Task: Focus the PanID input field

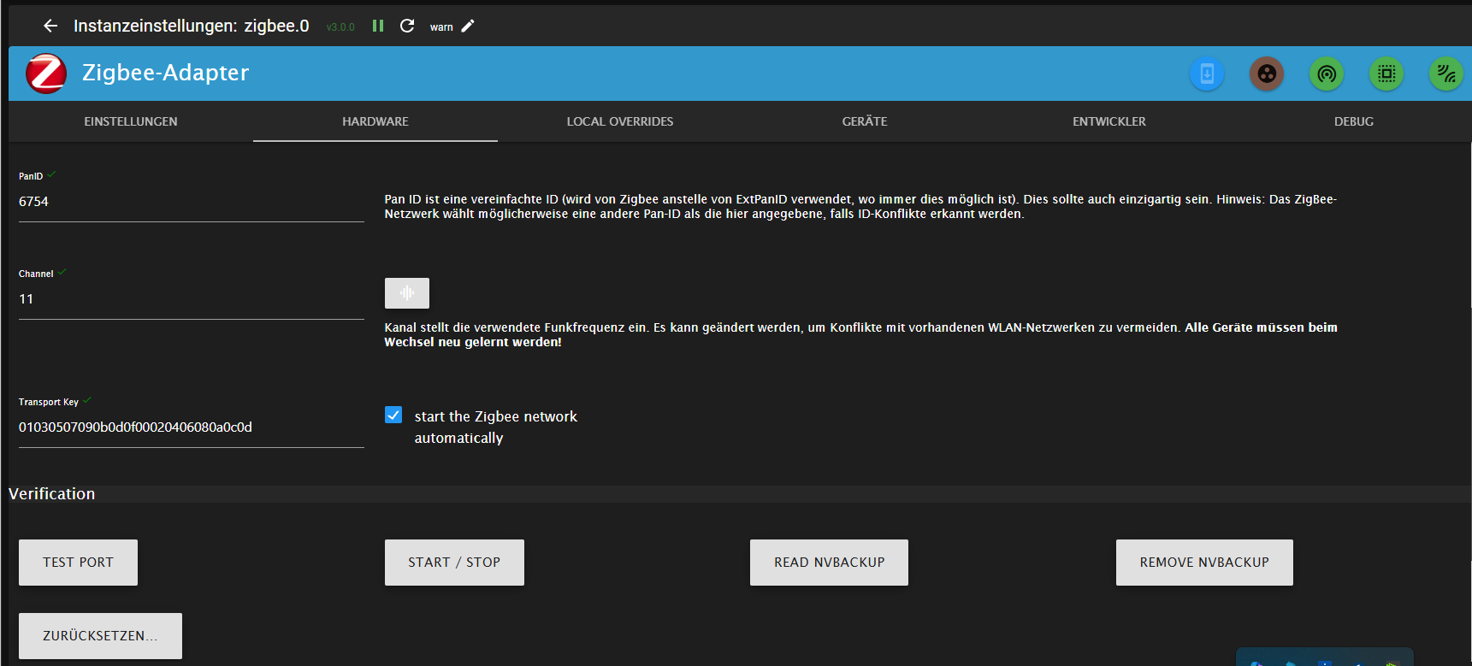Action: coord(192,202)
